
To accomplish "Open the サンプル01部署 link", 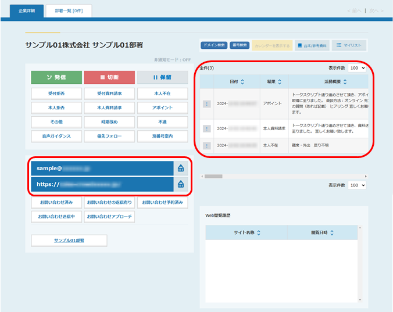I will click(69, 240).
